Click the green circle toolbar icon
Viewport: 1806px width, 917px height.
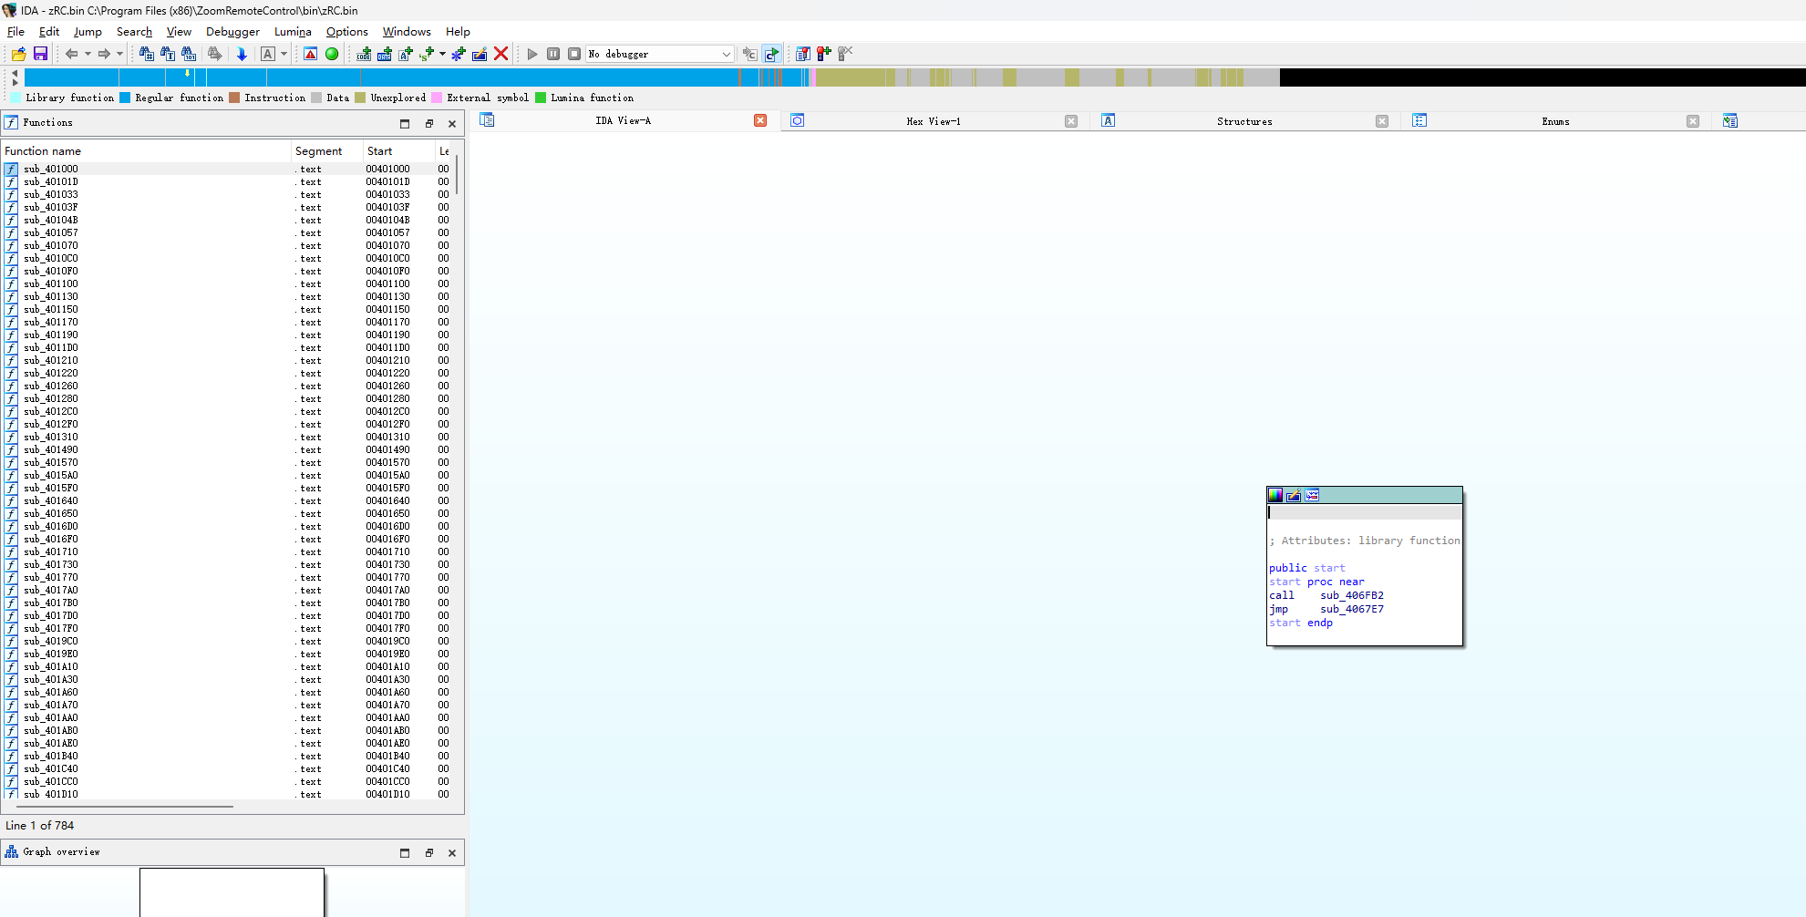pos(332,54)
